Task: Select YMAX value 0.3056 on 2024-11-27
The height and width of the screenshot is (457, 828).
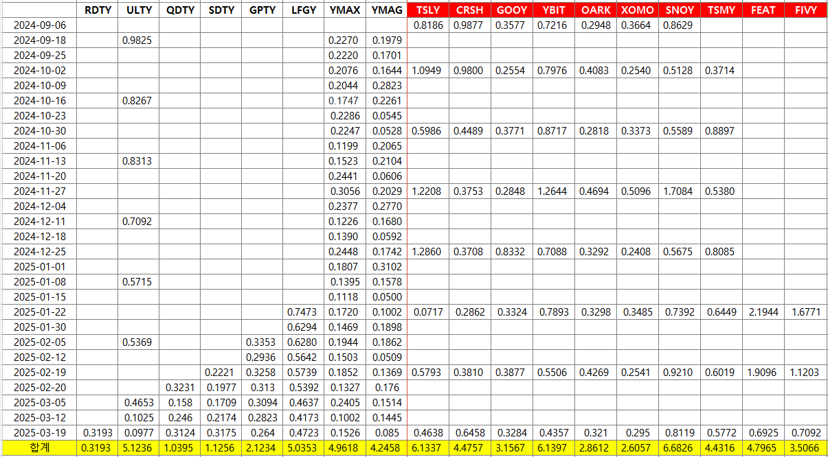Action: (x=346, y=191)
